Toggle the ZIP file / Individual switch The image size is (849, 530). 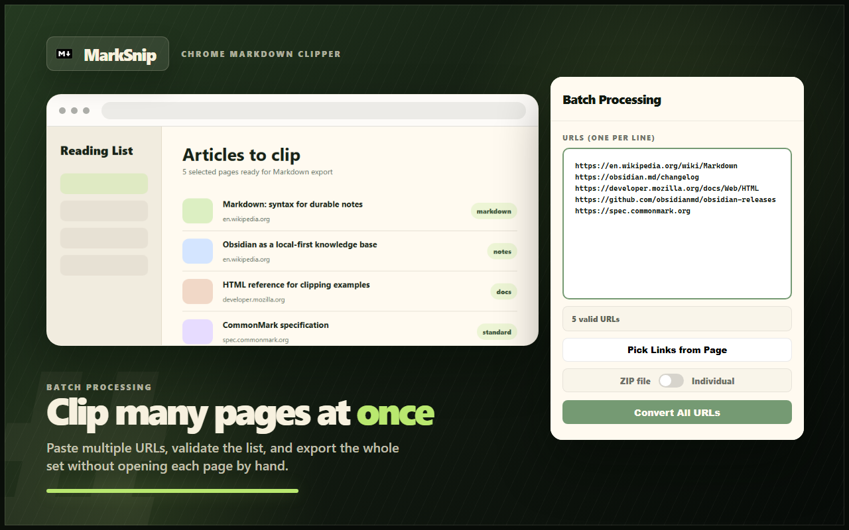[x=671, y=381]
